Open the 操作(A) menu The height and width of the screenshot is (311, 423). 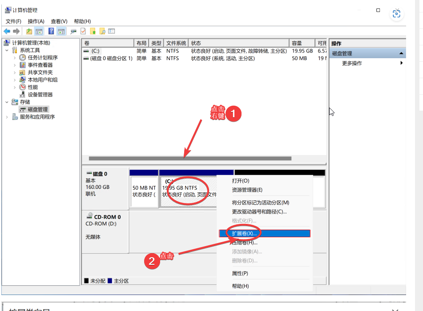(x=36, y=21)
